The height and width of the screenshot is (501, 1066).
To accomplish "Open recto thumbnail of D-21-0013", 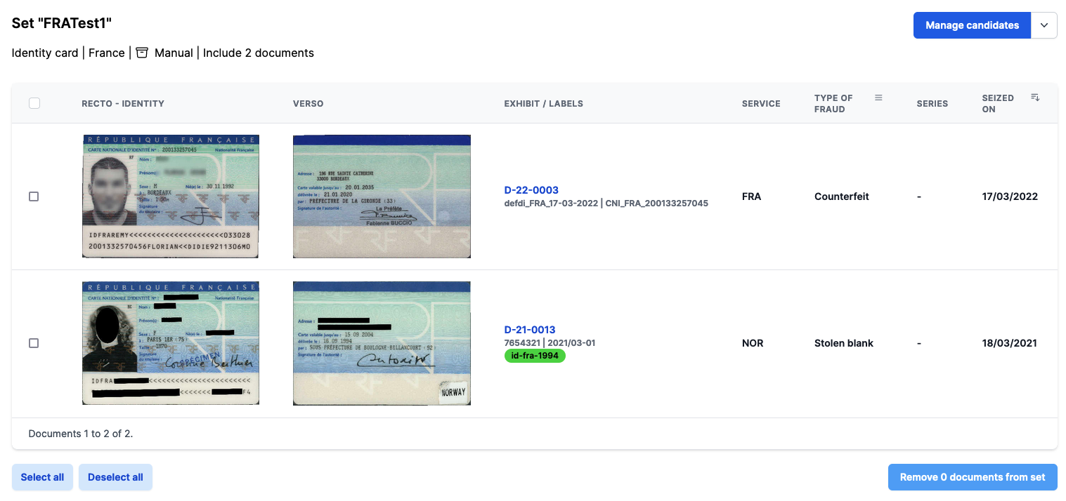I will [x=171, y=343].
